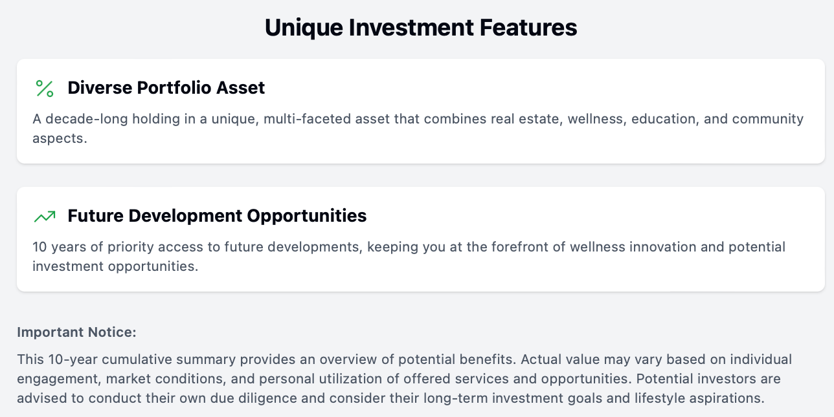Image resolution: width=834 pixels, height=417 pixels.
Task: Click the line starting 'engagement, market conditions'
Action: tap(399, 378)
